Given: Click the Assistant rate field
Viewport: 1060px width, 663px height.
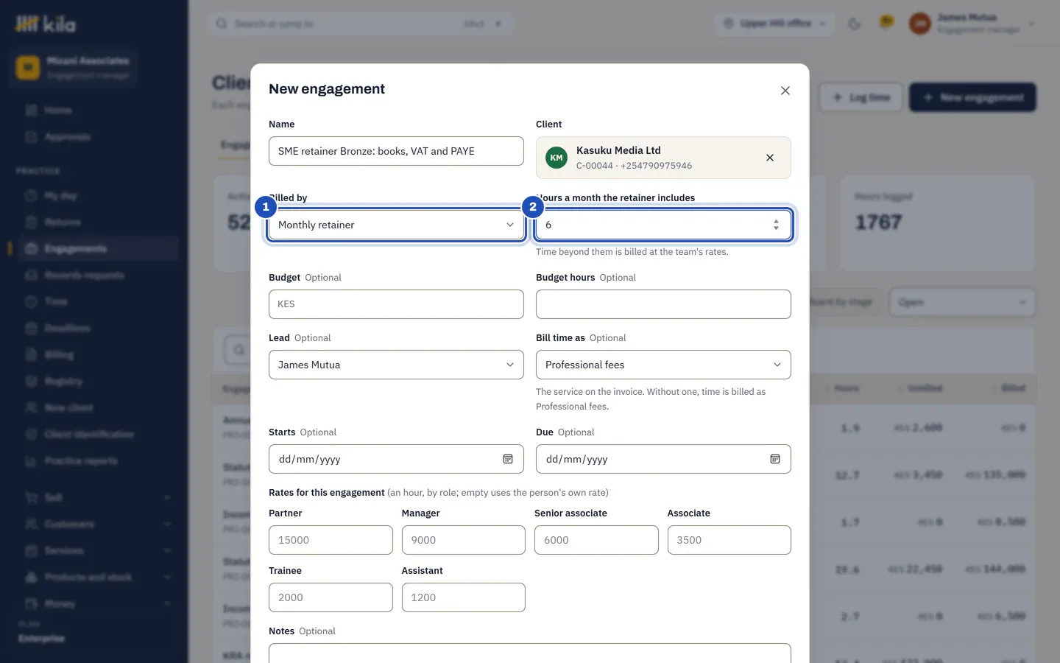Looking at the screenshot, I should [x=464, y=597].
